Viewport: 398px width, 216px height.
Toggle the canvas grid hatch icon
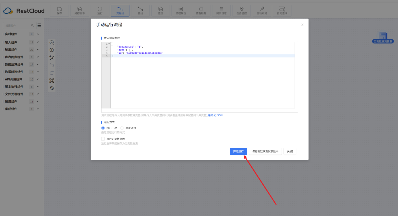(x=52, y=88)
